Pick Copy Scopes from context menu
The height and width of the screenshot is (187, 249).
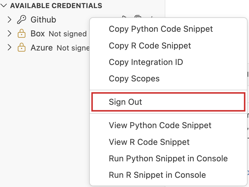pos(134,78)
